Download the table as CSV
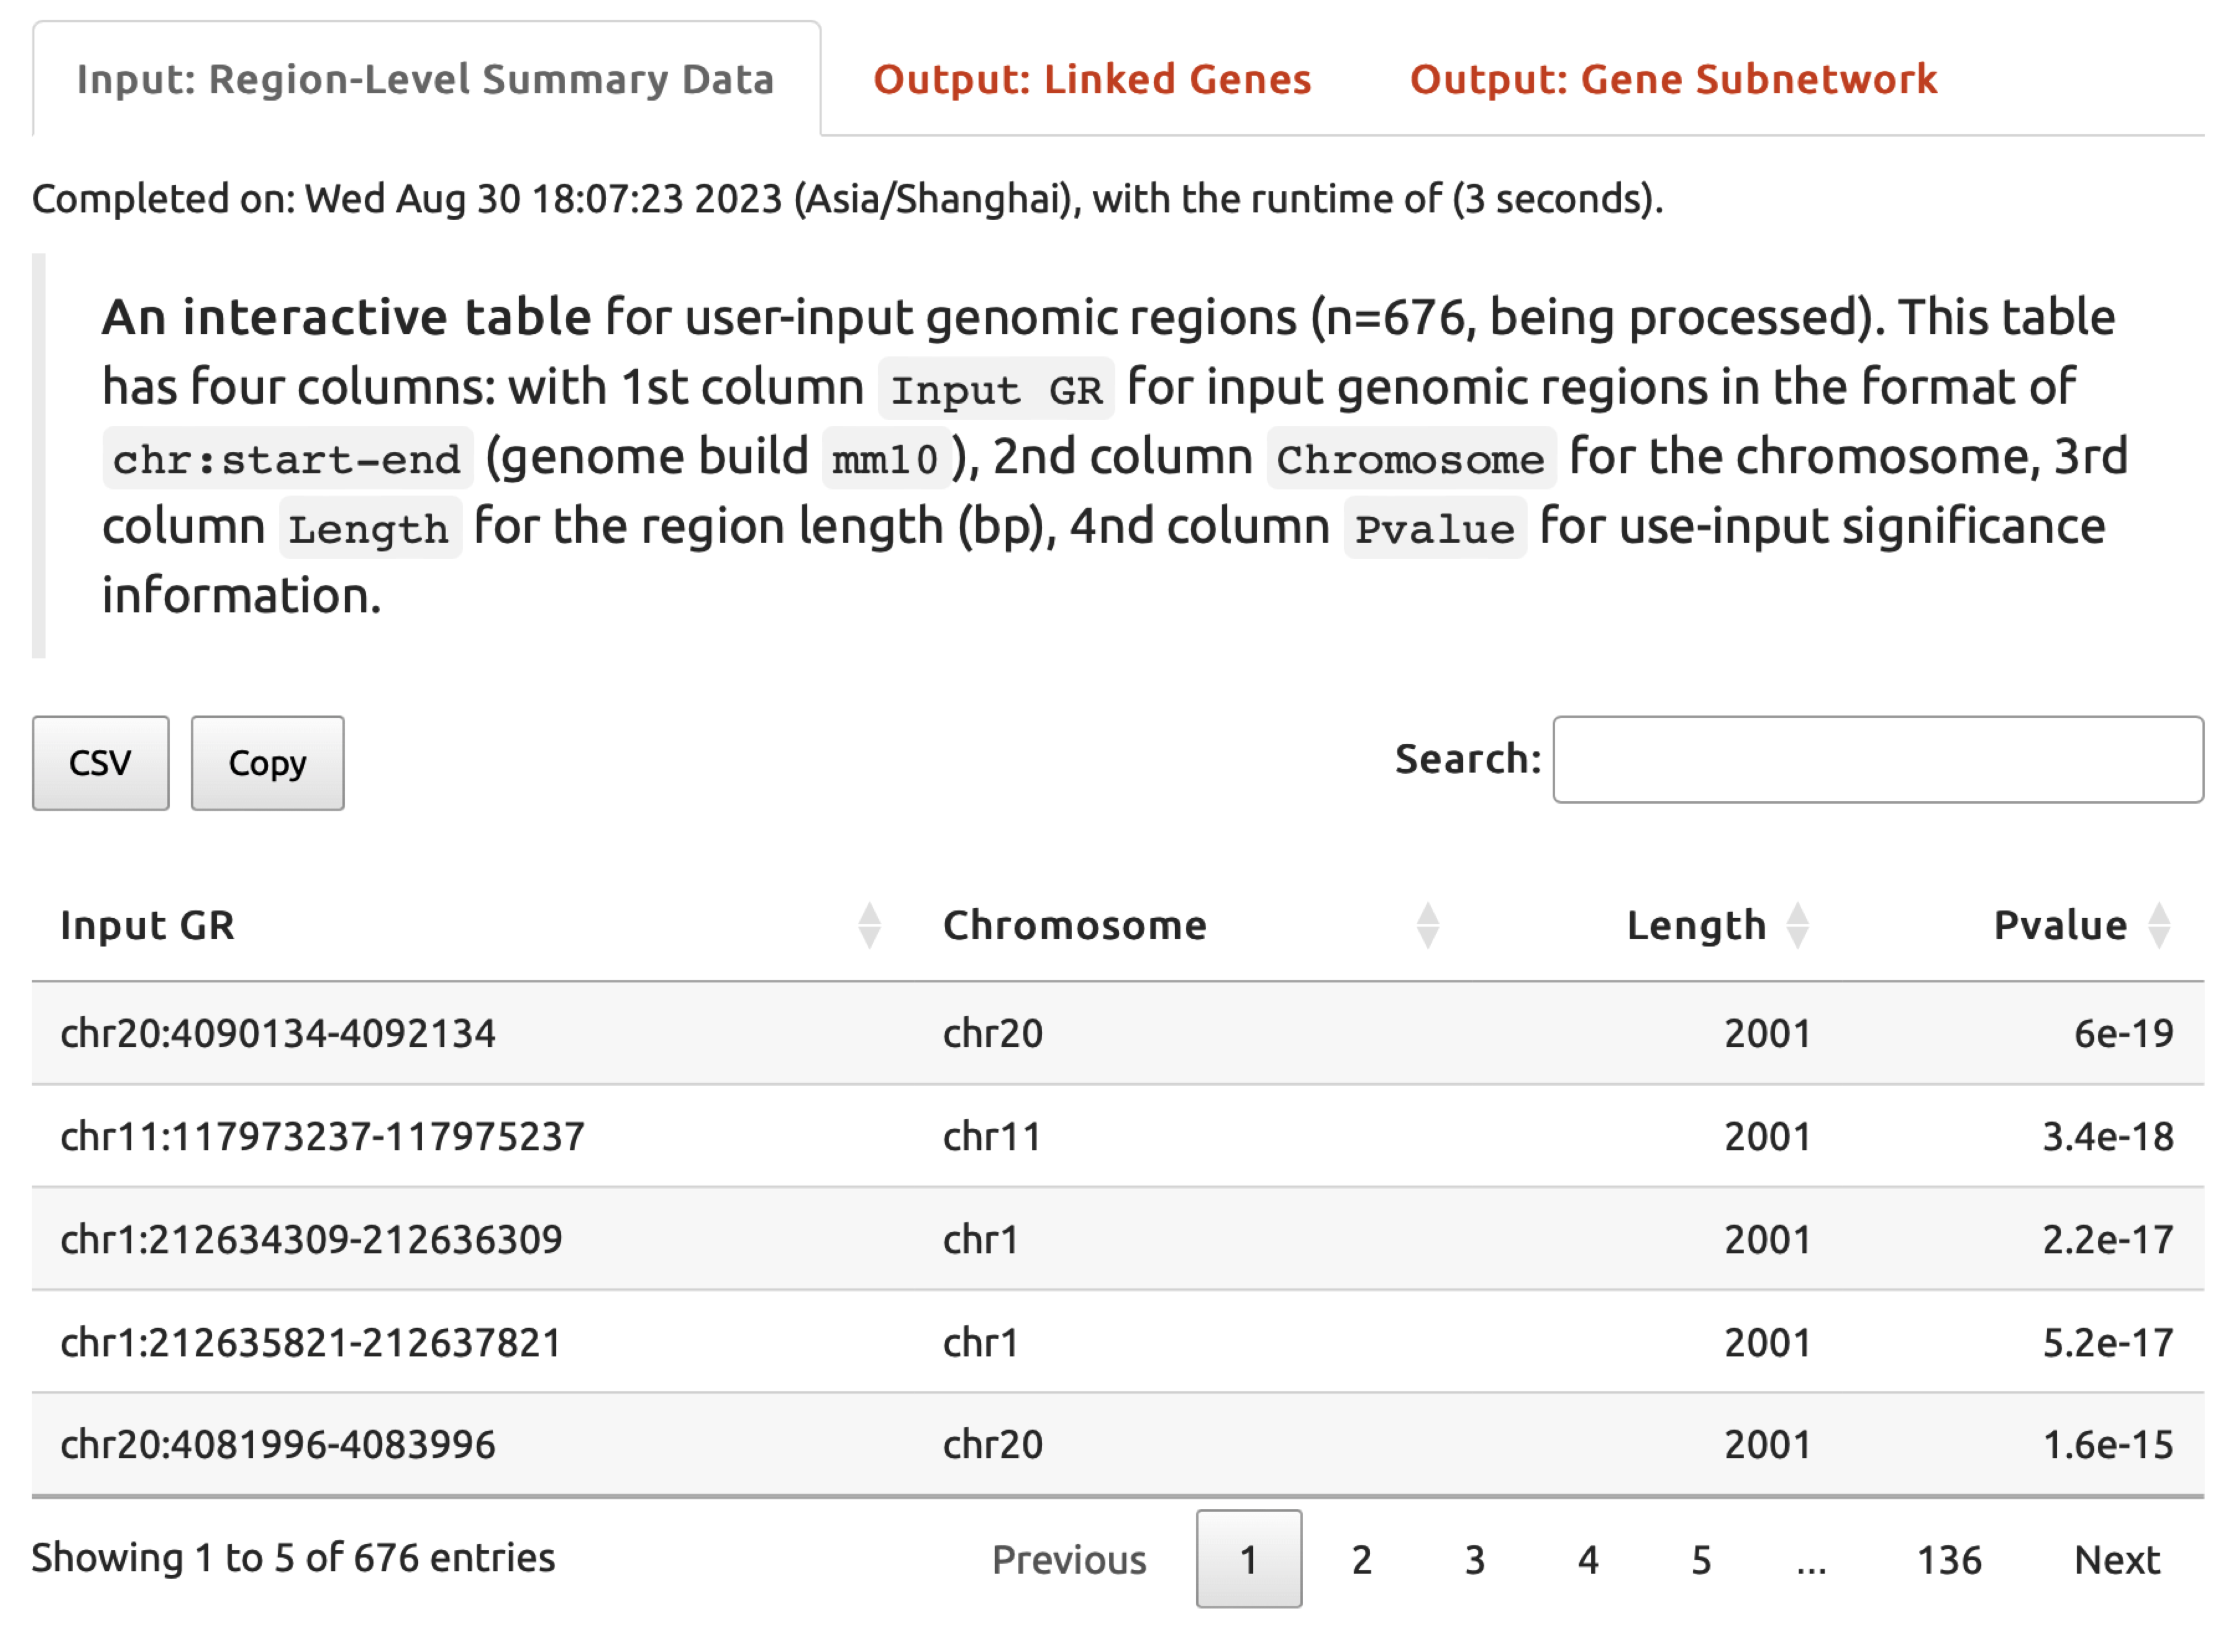 100,763
